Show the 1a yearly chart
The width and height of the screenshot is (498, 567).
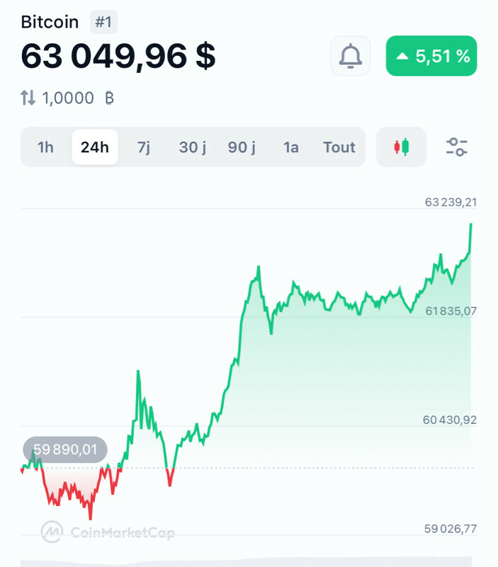291,147
